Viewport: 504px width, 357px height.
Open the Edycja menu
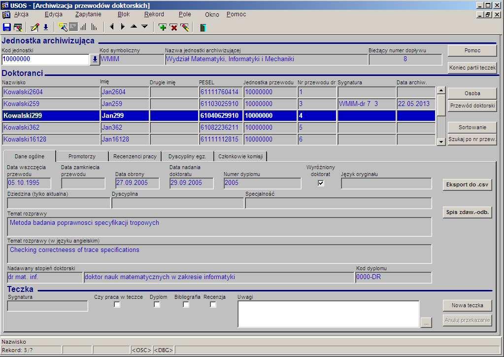pos(54,14)
